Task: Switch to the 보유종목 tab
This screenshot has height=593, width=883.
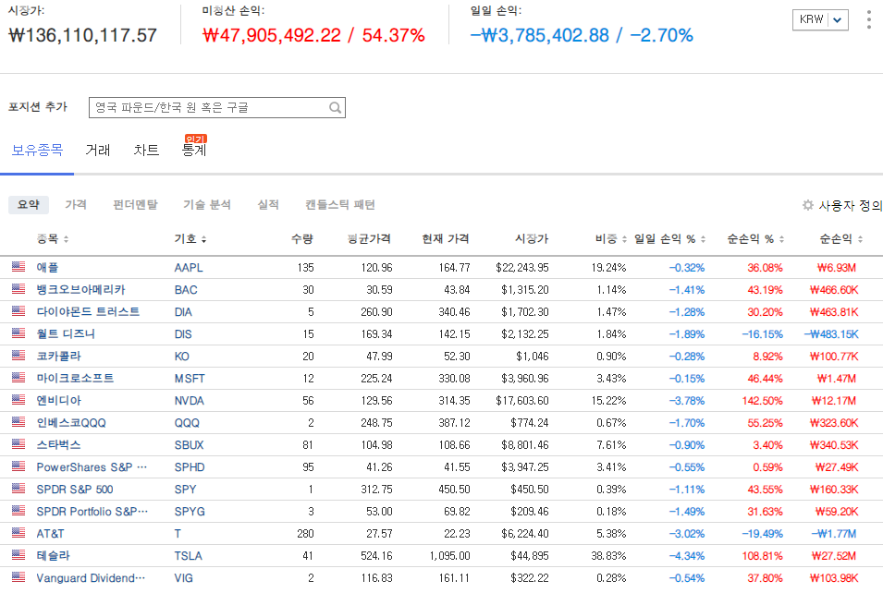Action: [37, 151]
